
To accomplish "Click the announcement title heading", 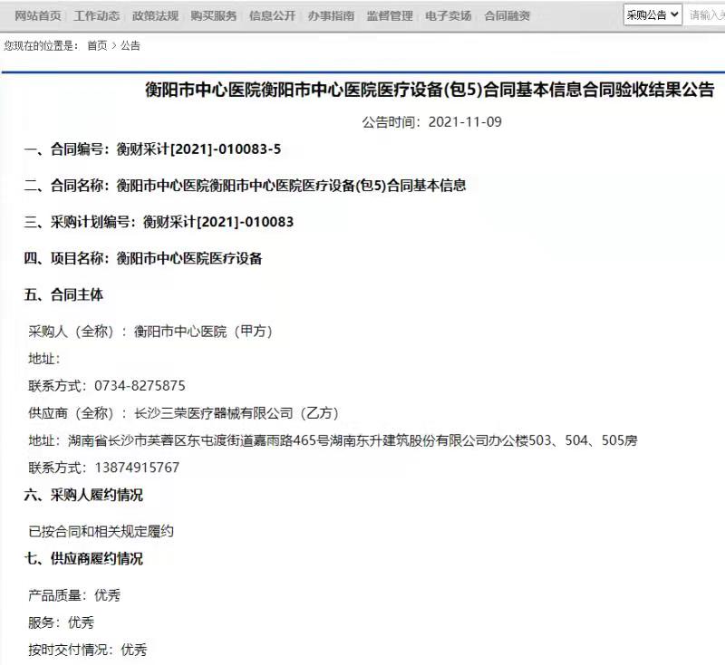I will pos(430,90).
